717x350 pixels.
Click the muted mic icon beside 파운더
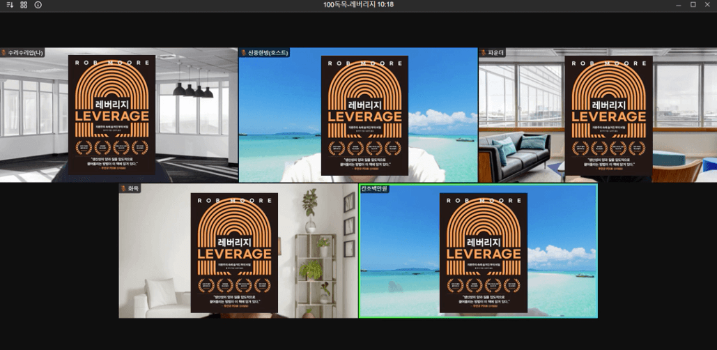coord(484,52)
